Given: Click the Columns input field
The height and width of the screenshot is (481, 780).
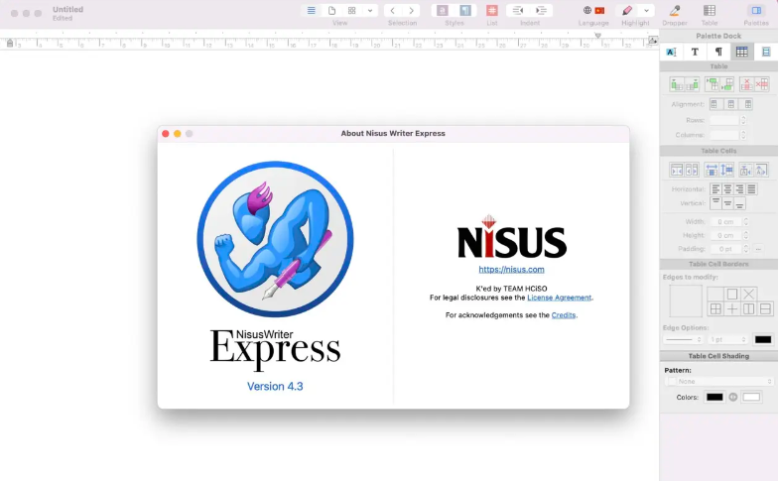Looking at the screenshot, I should point(724,135).
